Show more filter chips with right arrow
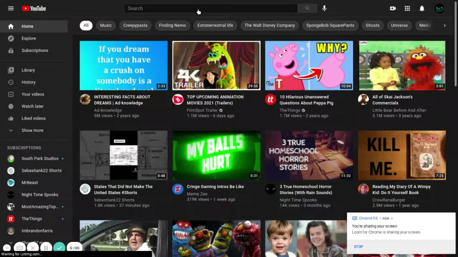Screen dimensions: 458x257 click(x=445, y=25)
